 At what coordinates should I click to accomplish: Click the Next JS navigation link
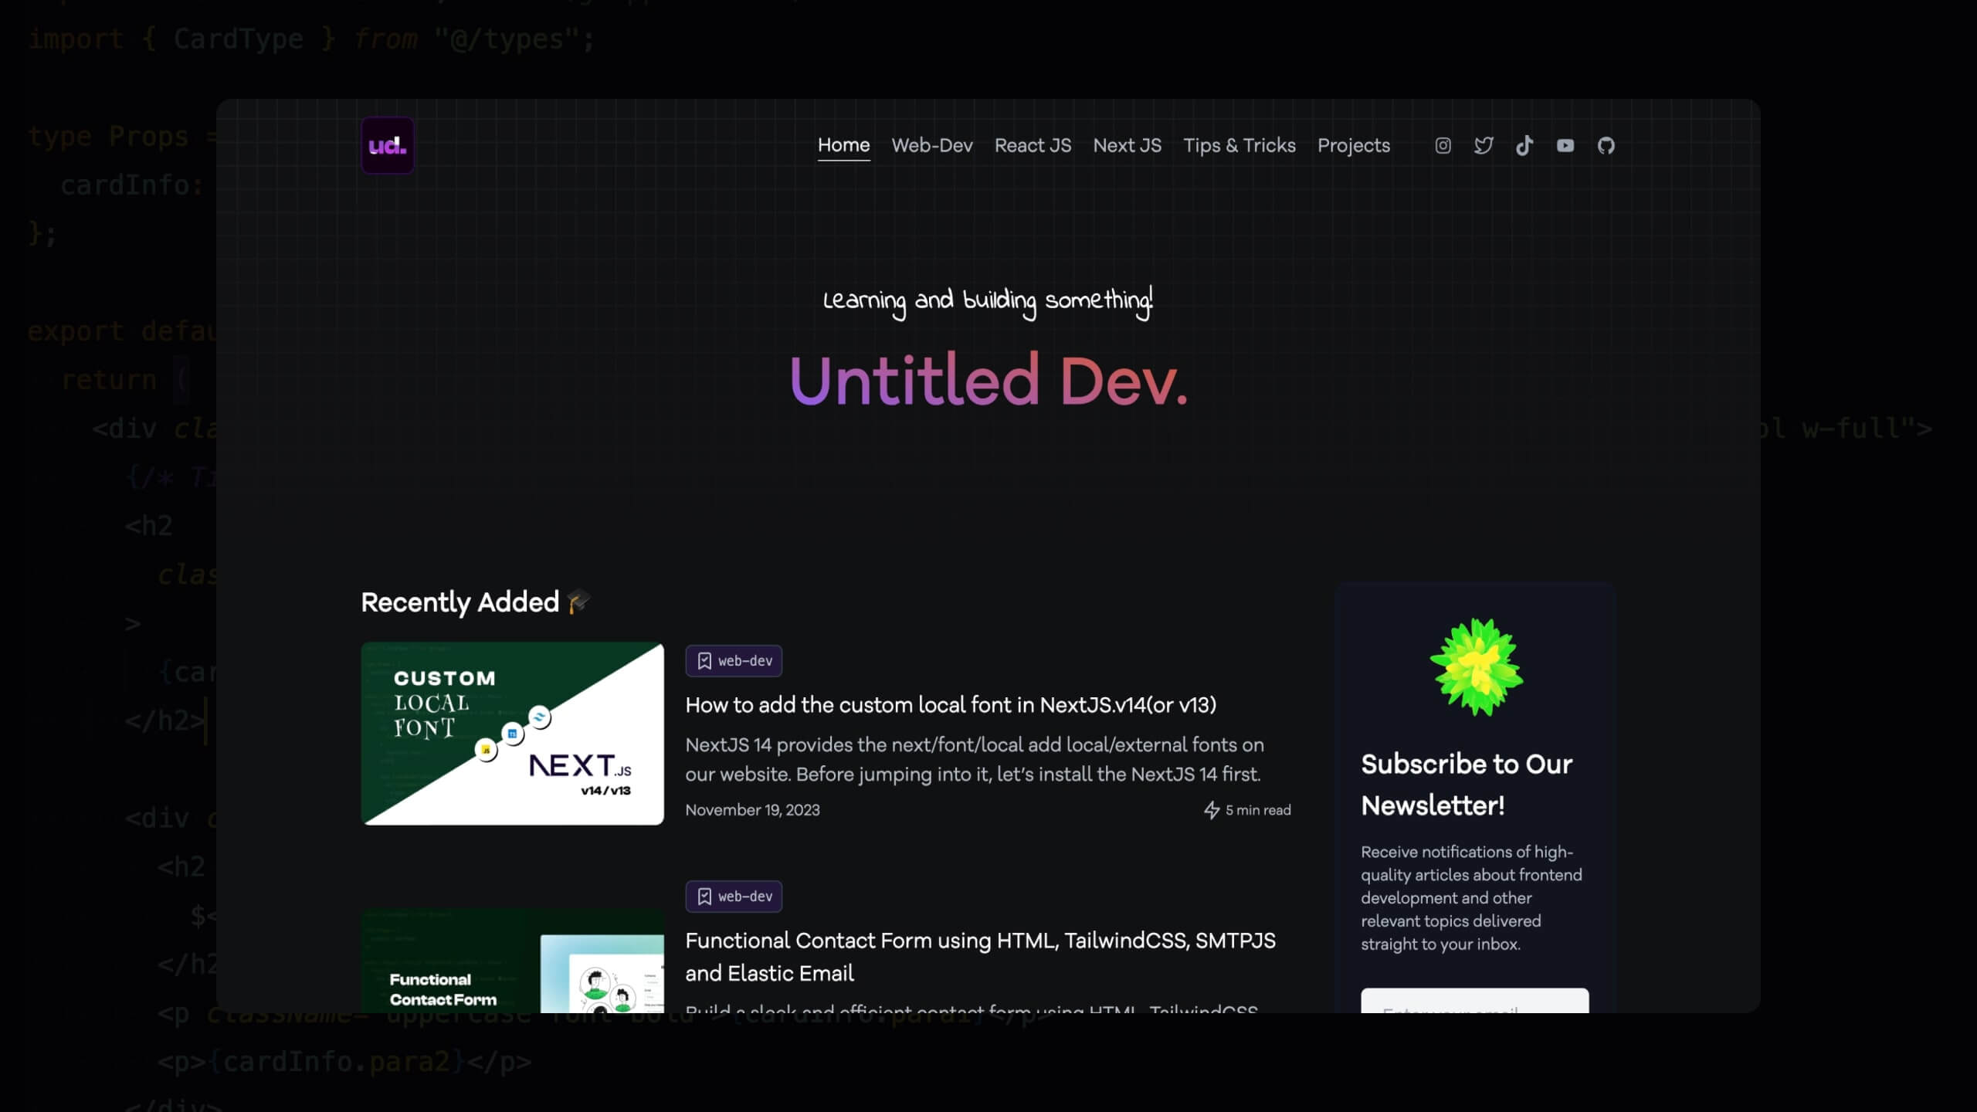point(1127,145)
